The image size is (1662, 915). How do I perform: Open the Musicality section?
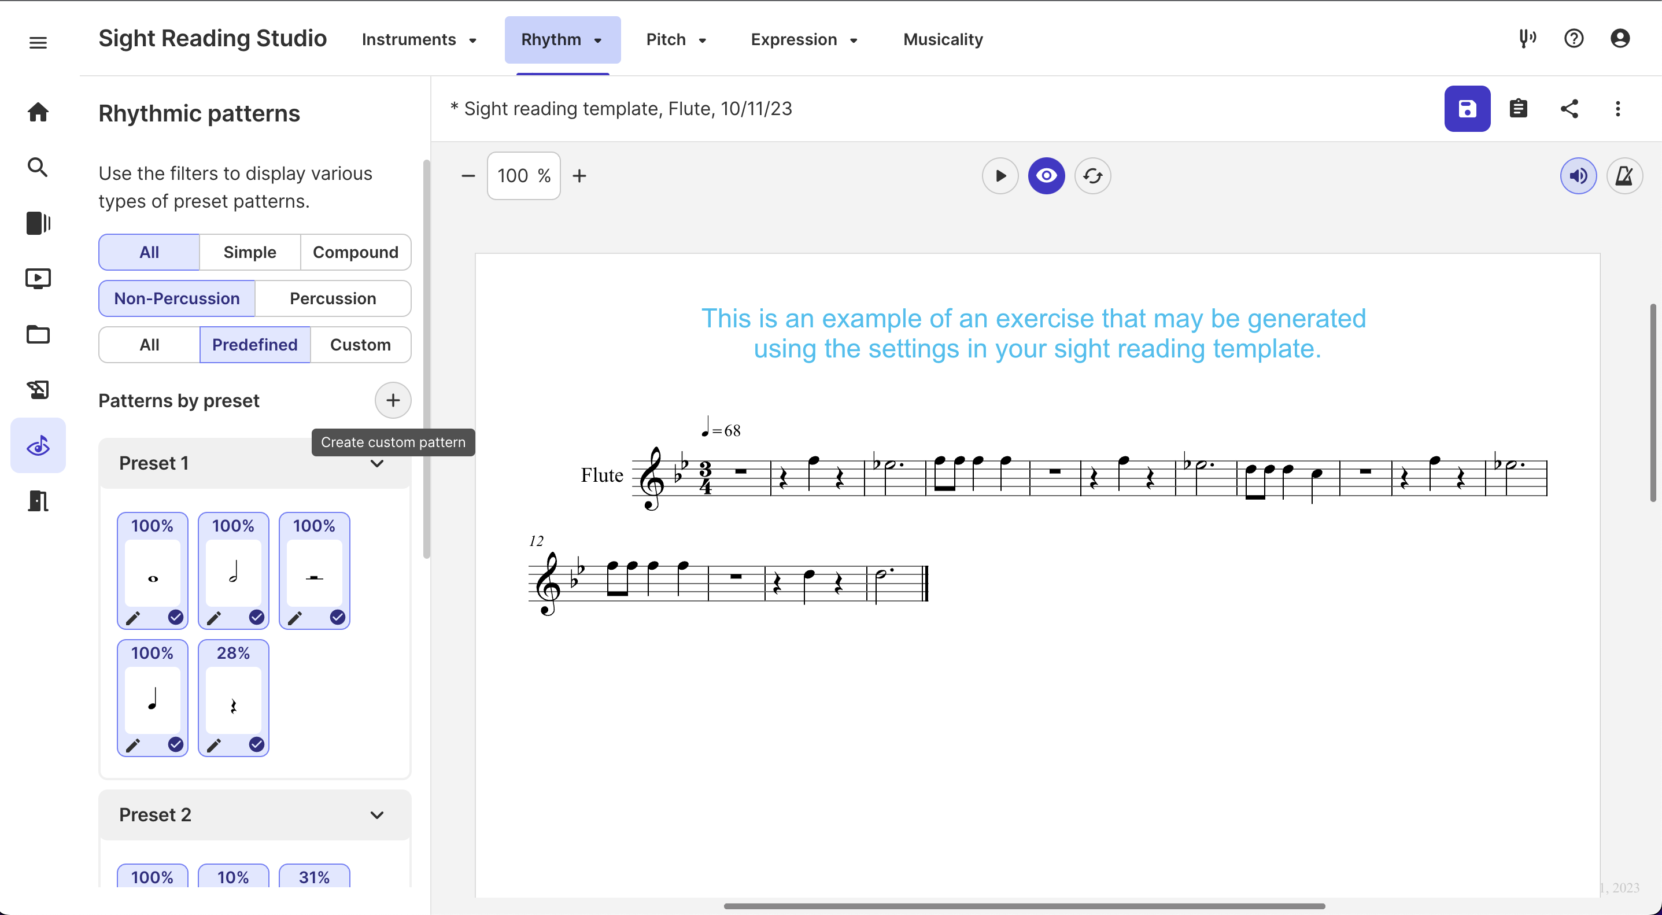pyautogui.click(x=943, y=39)
